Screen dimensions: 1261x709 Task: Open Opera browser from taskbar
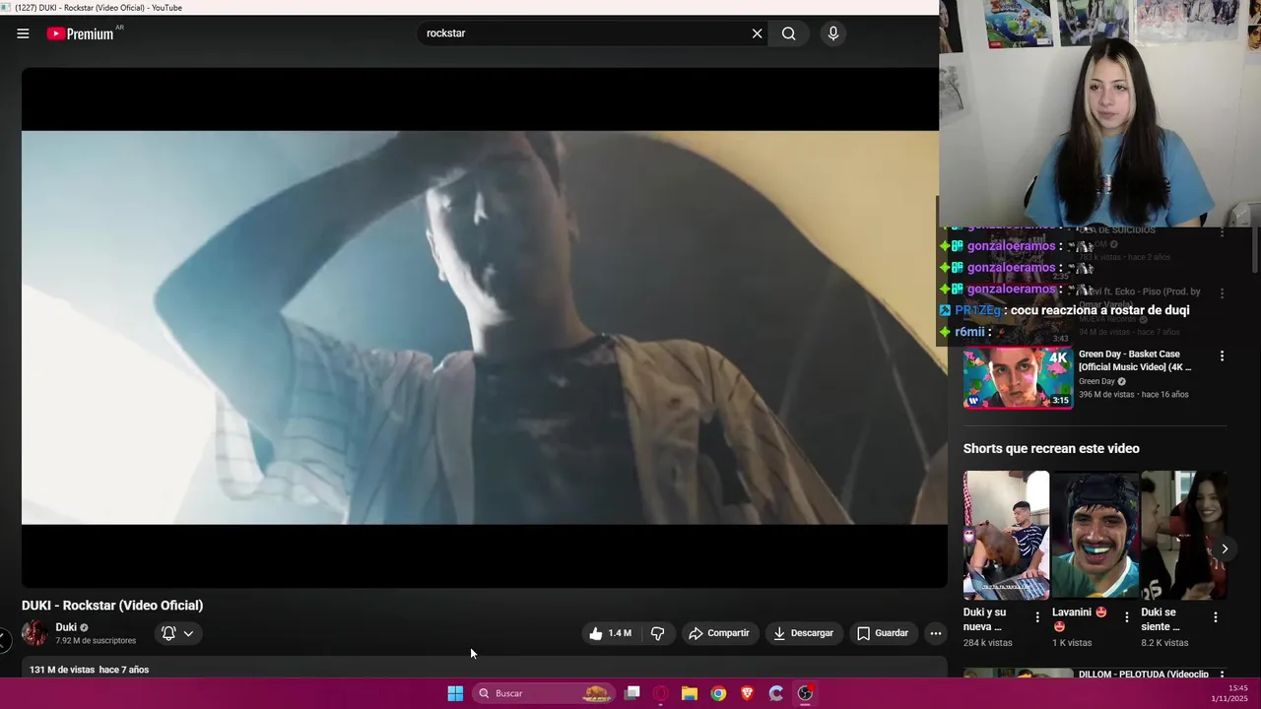(661, 693)
